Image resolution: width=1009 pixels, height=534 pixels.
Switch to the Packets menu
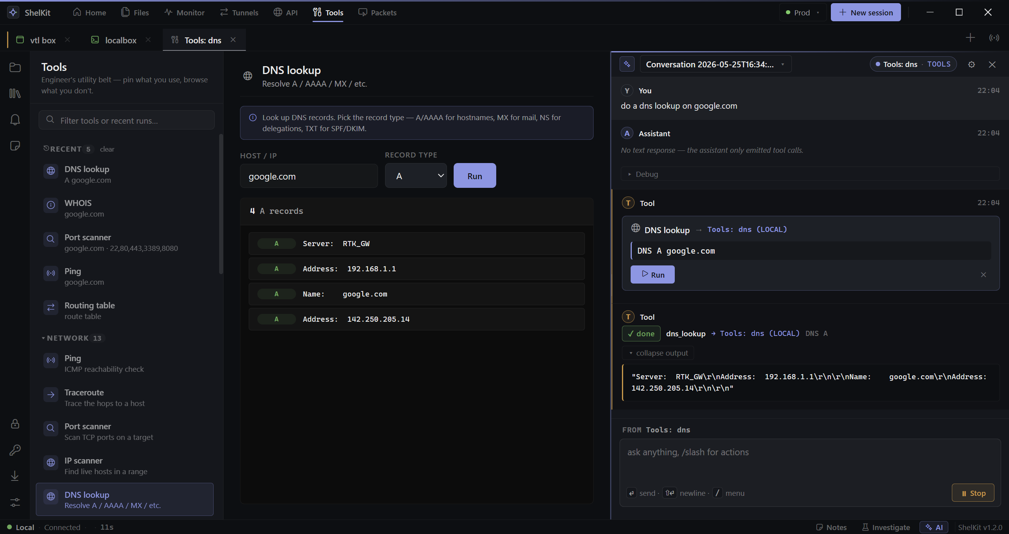(x=377, y=13)
